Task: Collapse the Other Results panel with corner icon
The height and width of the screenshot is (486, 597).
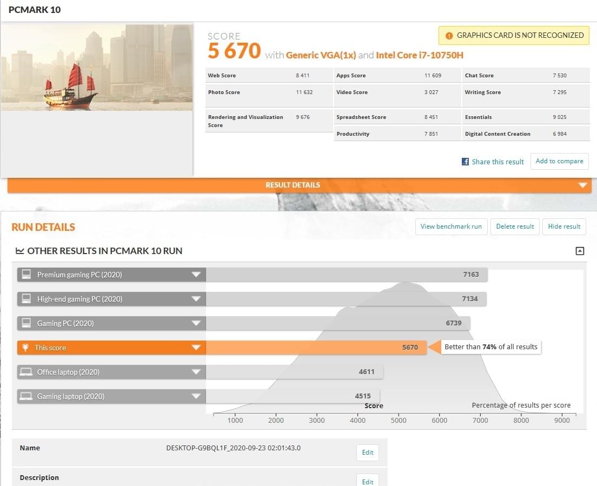Action: pos(580,251)
